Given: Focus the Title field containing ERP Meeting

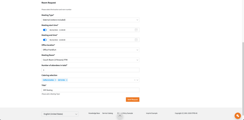Looking at the screenshot, I should (91, 90).
